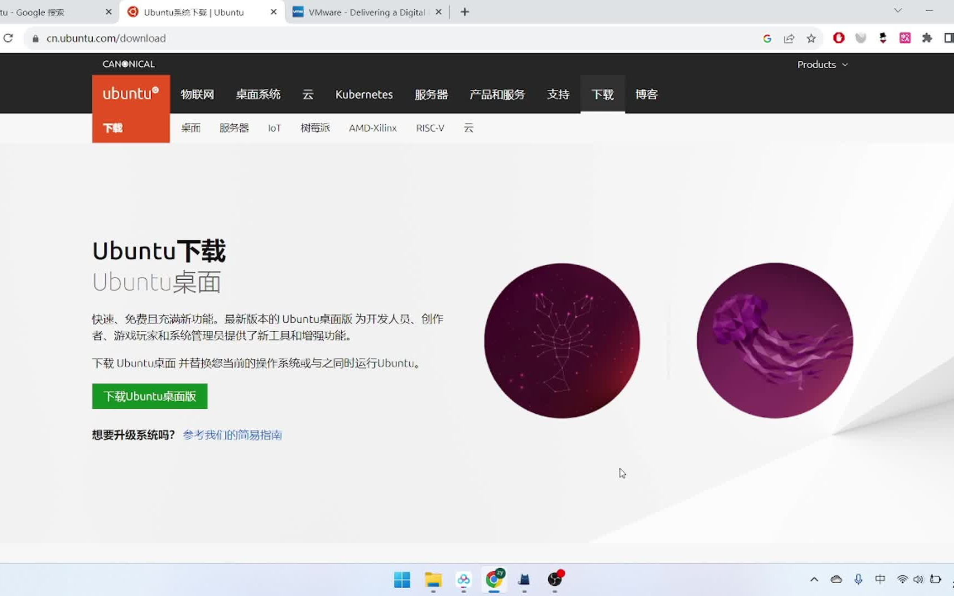The height and width of the screenshot is (596, 954).
Task: Bookmark this page with the star icon
Action: (811, 38)
